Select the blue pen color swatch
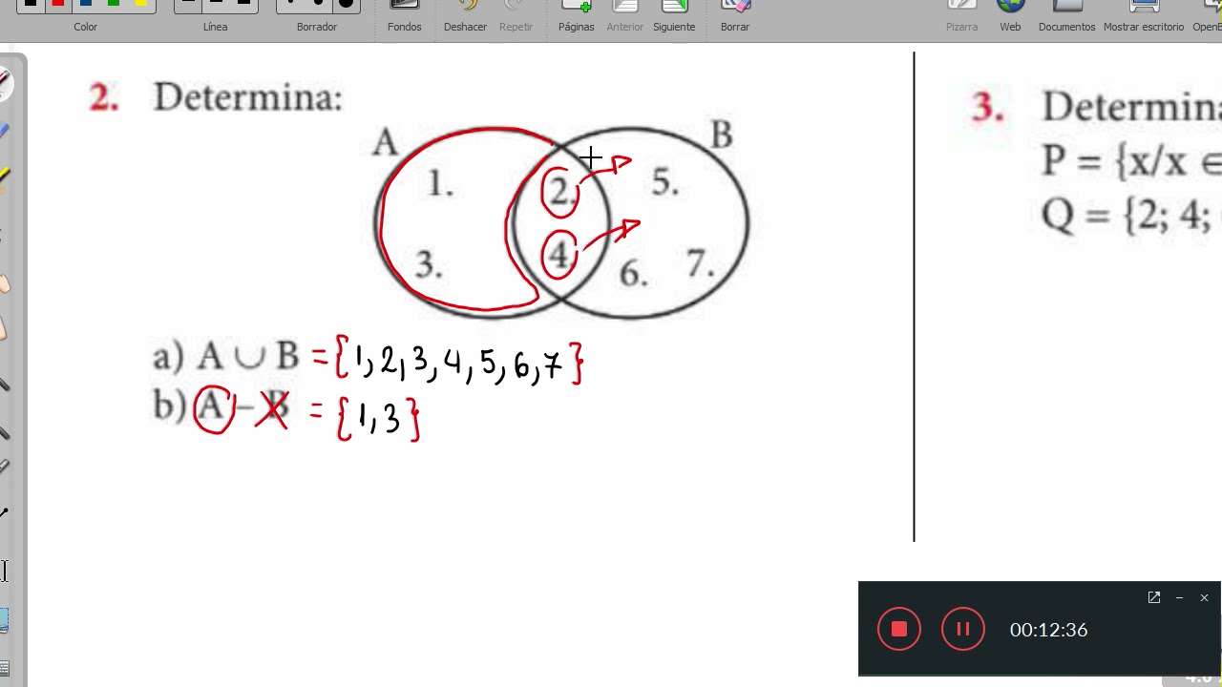 86,3
